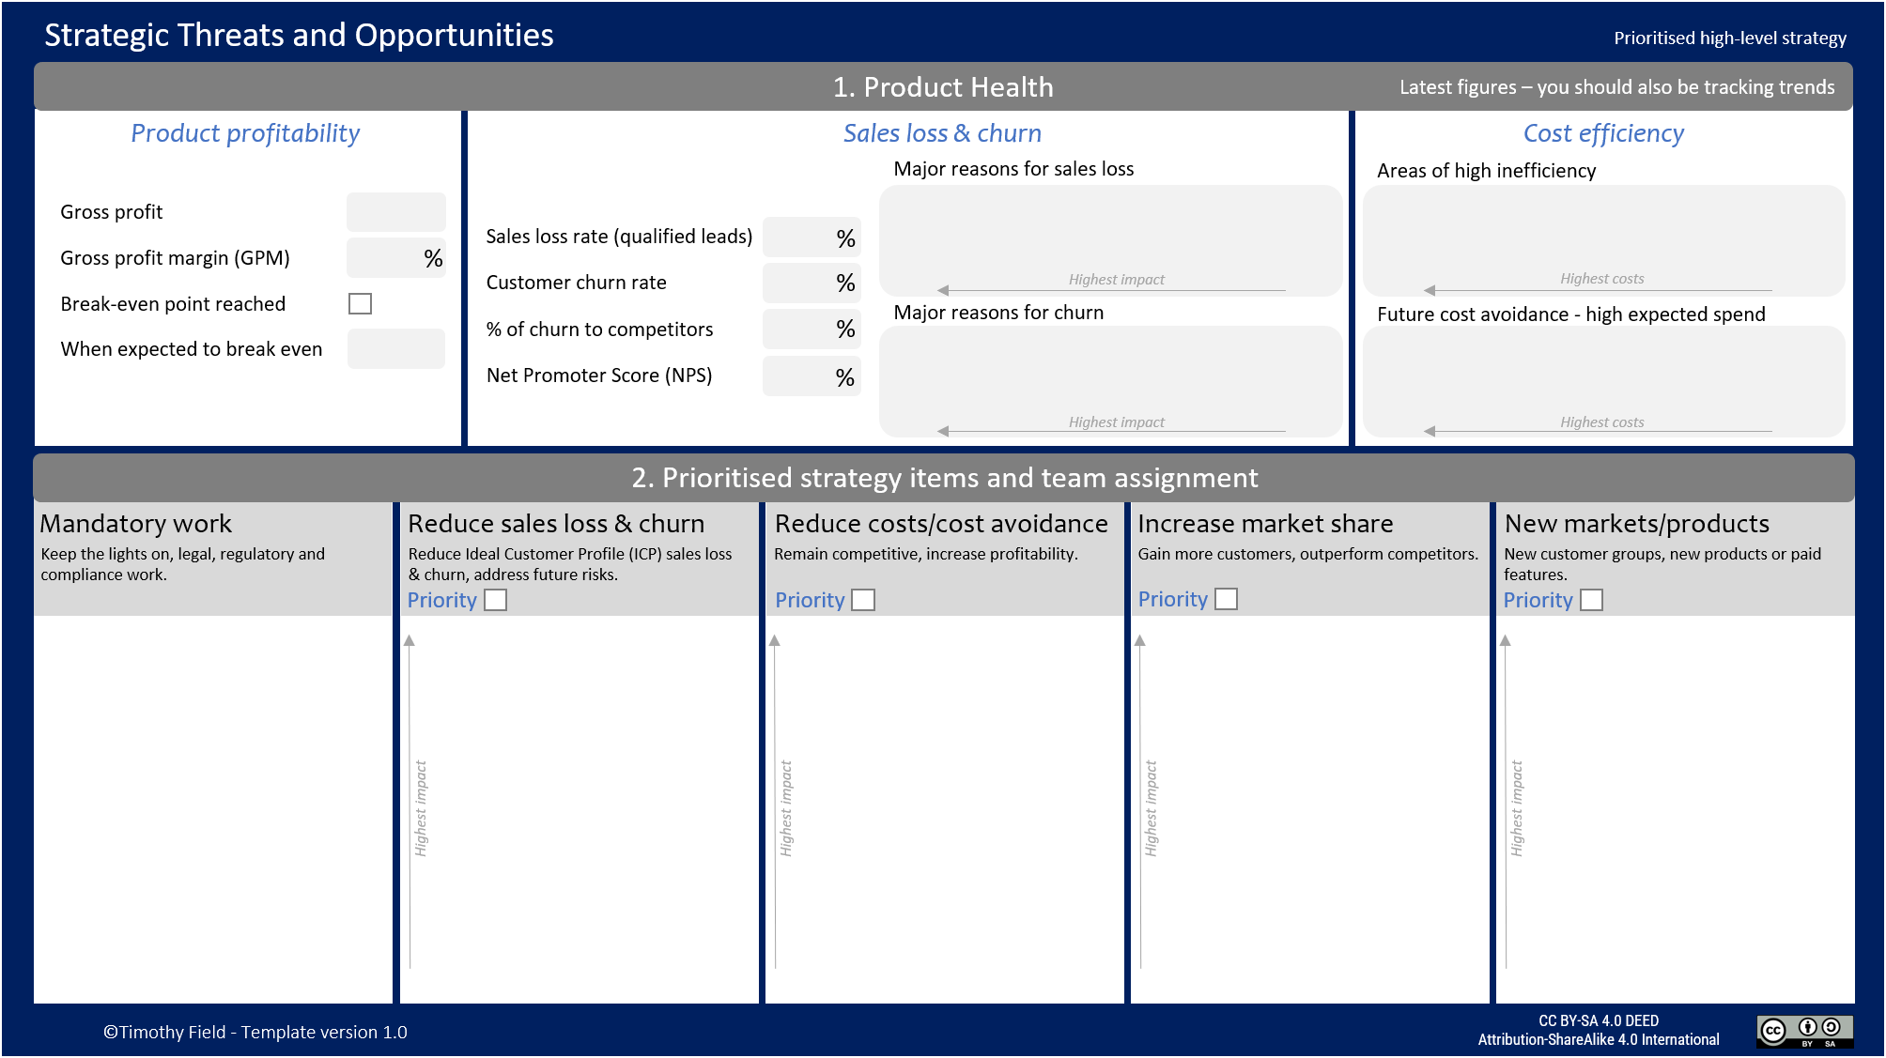This screenshot has height=1058, width=1886.
Task: Check Priority box under Reduce sales loss & churn
Action: pyautogui.click(x=495, y=600)
